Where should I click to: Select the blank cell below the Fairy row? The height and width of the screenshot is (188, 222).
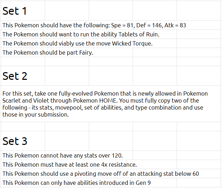[23, 62]
